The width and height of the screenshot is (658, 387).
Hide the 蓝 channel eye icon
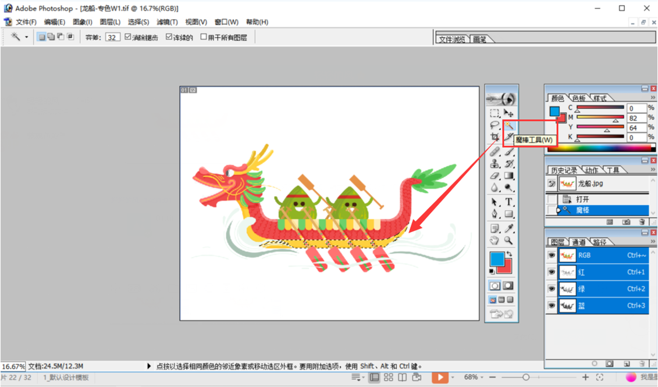(552, 306)
